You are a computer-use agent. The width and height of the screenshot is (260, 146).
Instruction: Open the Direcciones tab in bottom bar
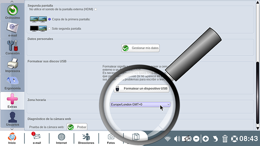tap(86, 138)
